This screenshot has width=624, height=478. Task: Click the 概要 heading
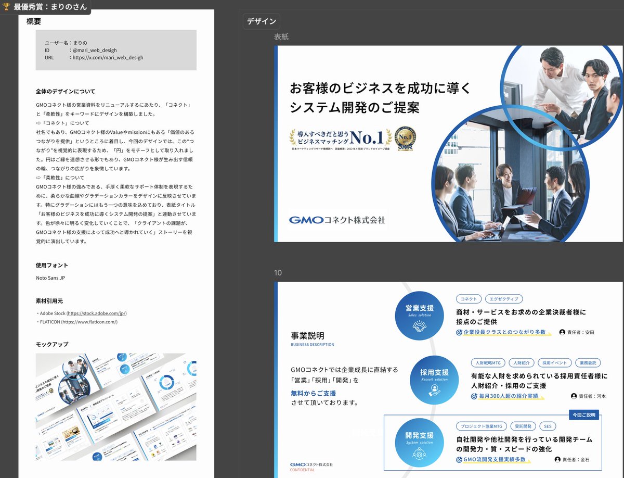point(34,21)
